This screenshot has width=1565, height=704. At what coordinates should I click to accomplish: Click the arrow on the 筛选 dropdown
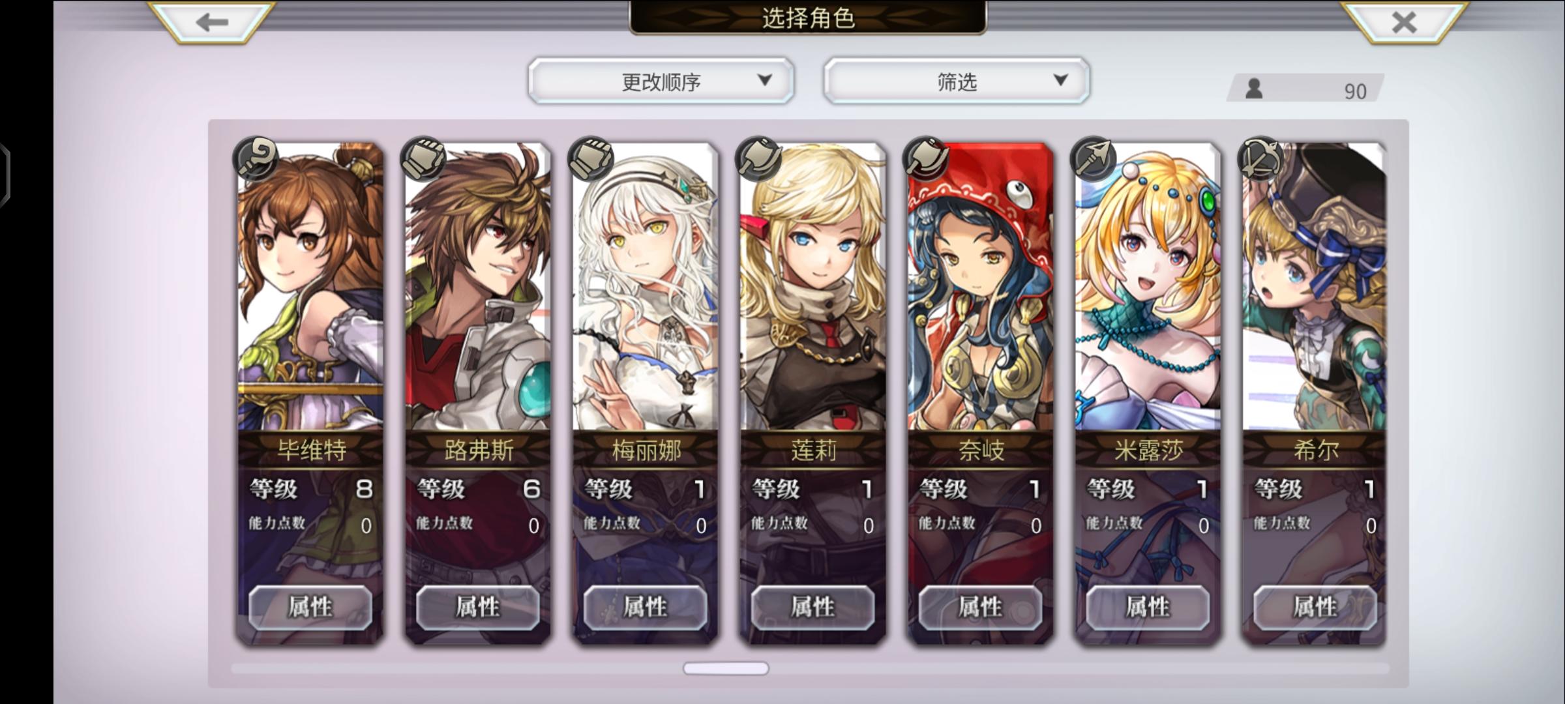coord(1061,80)
